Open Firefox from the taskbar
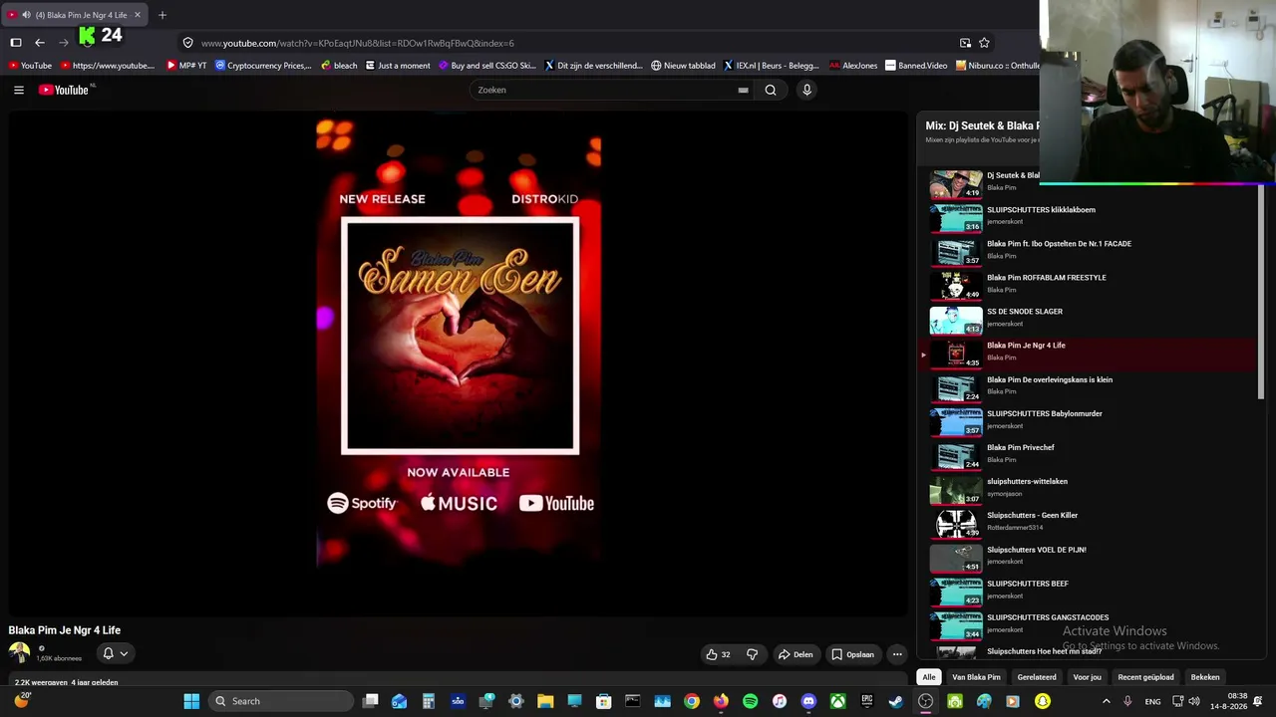Viewport: 1276px width, 717px height. tap(721, 701)
